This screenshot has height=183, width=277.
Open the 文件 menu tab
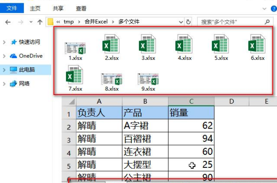point(12,8)
